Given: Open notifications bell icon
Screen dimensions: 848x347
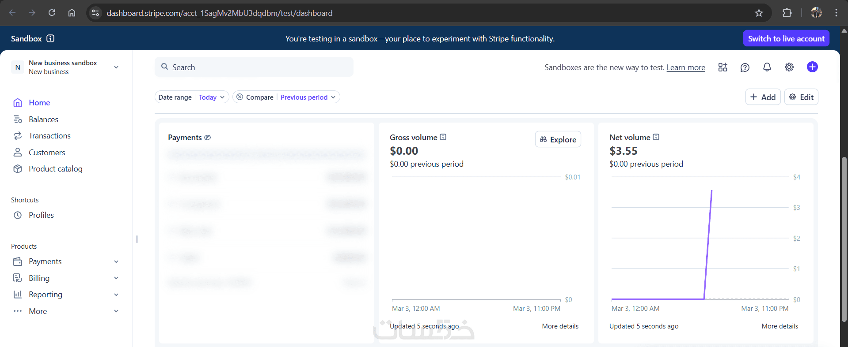Looking at the screenshot, I should pyautogui.click(x=767, y=67).
